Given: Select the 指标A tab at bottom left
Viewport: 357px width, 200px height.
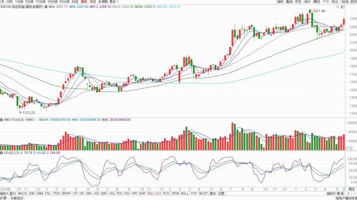Looking at the screenshot, I should (x=4, y=193).
